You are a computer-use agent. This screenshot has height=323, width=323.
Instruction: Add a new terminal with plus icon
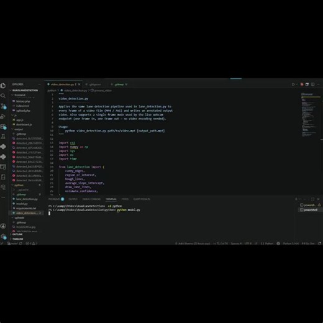296,199
